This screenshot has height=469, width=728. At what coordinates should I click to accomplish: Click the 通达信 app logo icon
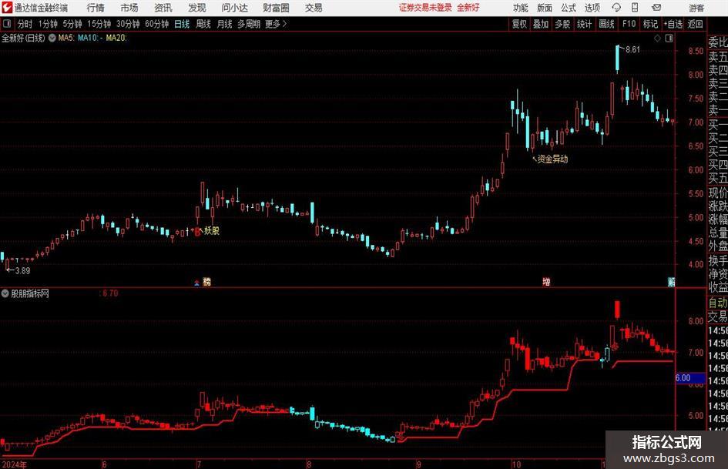[6, 8]
